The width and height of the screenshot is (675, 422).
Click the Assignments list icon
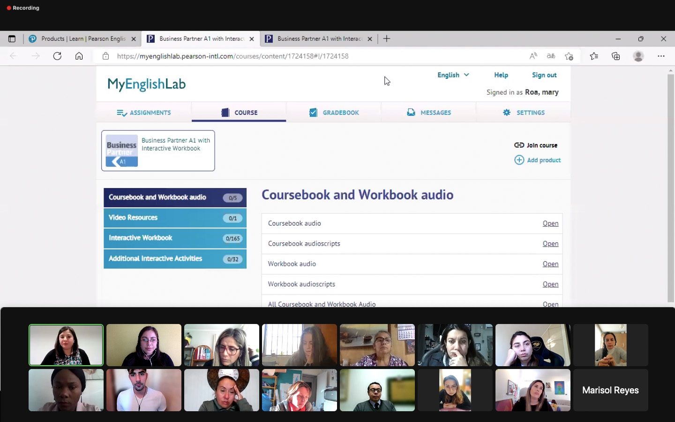tap(122, 113)
